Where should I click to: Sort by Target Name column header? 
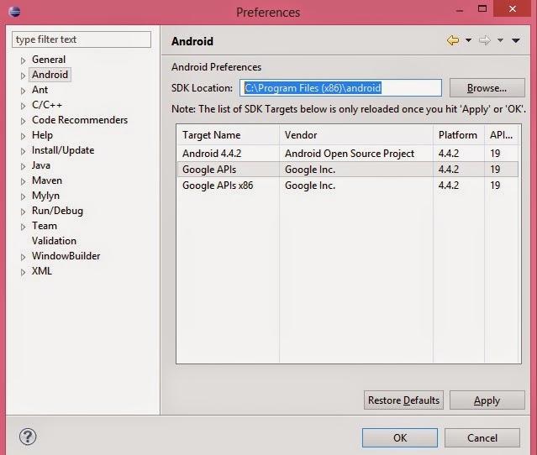(x=228, y=135)
